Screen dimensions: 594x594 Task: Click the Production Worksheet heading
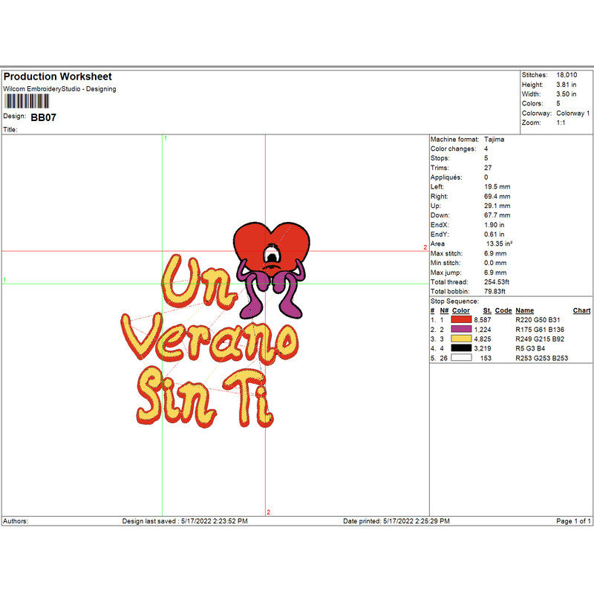click(x=58, y=76)
